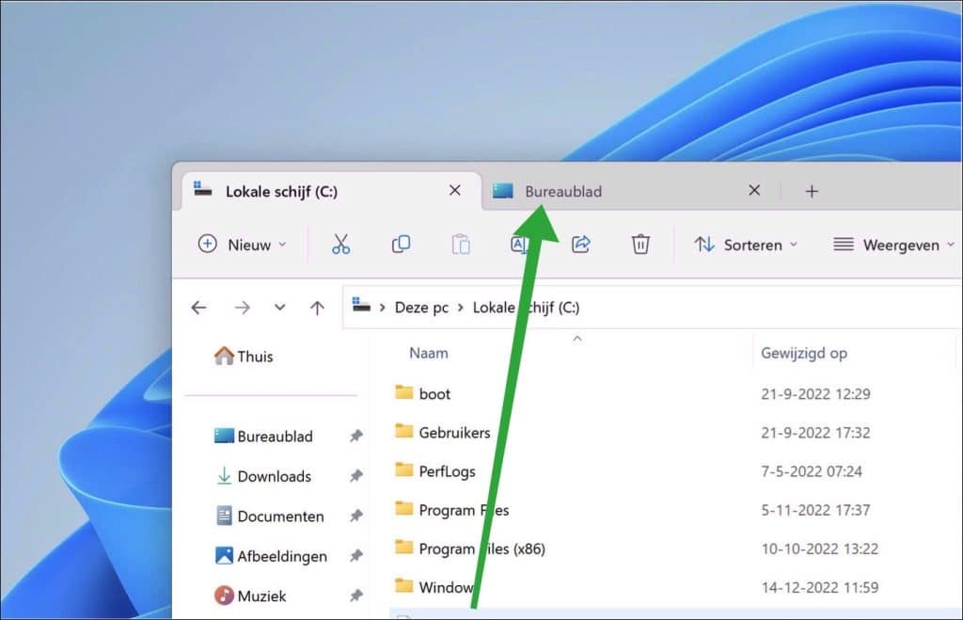Click the Share icon
Screen dimensions: 963x620
point(580,244)
